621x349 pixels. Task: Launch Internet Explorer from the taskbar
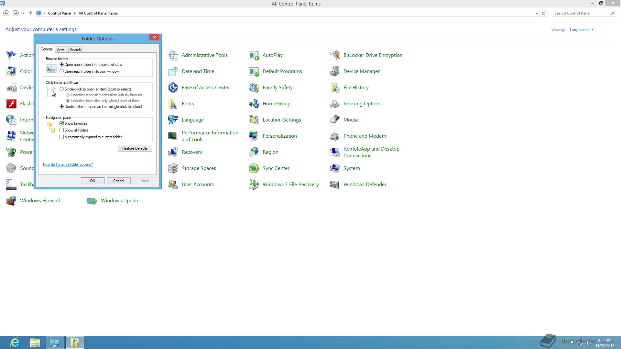click(15, 343)
